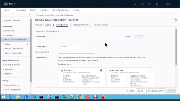
Task: Open notifications bell icon
Action: point(142,4)
